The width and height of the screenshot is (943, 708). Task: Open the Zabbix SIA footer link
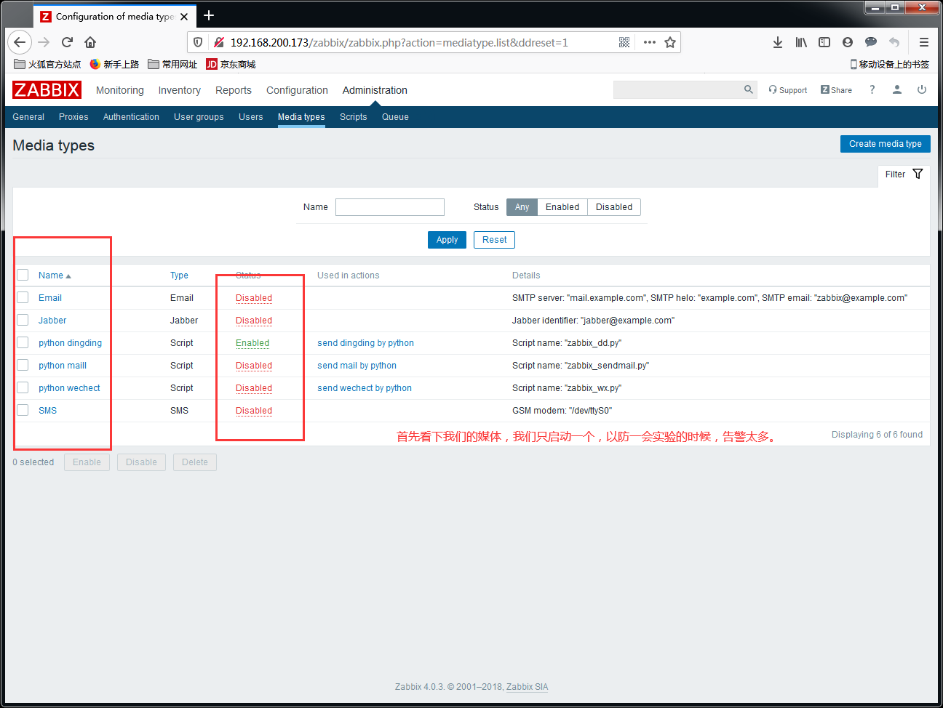click(x=527, y=687)
